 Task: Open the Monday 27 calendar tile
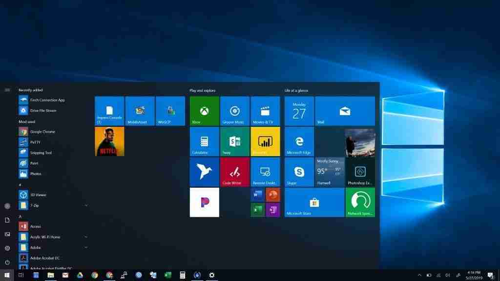299,111
